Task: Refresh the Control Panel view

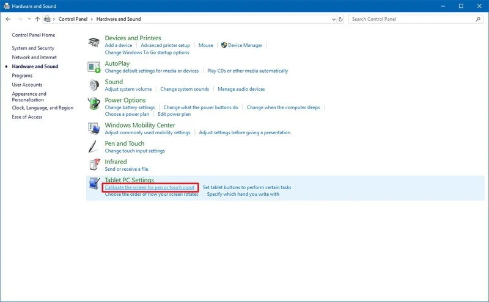Action: (x=340, y=19)
